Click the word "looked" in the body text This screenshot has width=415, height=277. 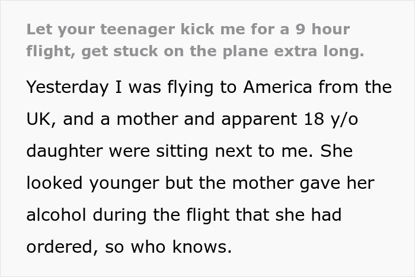click(55, 183)
